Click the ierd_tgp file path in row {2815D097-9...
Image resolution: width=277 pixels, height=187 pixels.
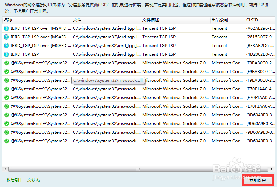(107, 37)
